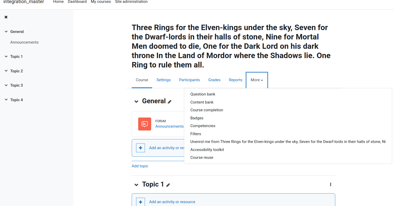Collapse the General section in the main content
394x206 pixels.
click(x=136, y=101)
